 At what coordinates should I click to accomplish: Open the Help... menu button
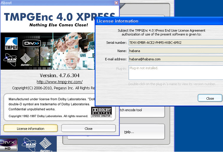click(x=129, y=132)
